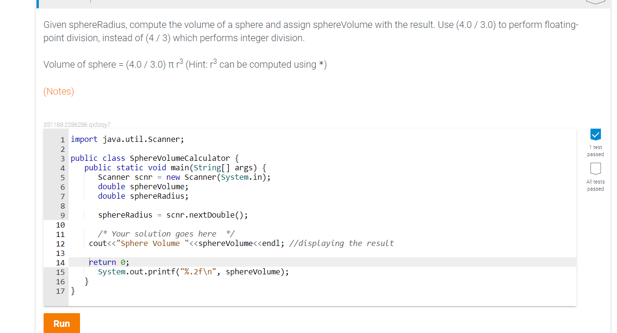617x333 pixels.
Task: Click the System.out.printf line of code
Action: [193, 272]
